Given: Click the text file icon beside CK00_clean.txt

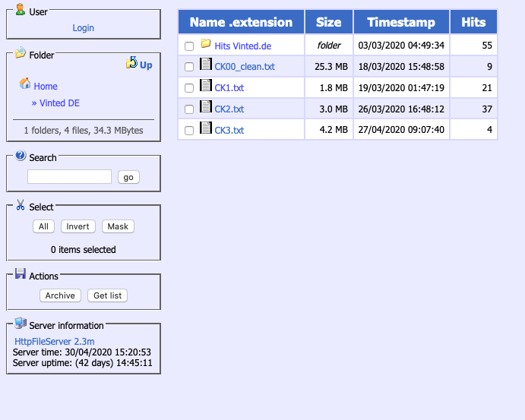Looking at the screenshot, I should tap(206, 65).
